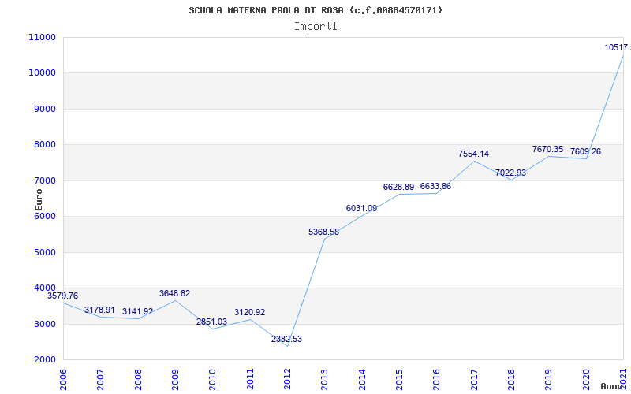Click the 2382.53 minimum value label

point(286,339)
